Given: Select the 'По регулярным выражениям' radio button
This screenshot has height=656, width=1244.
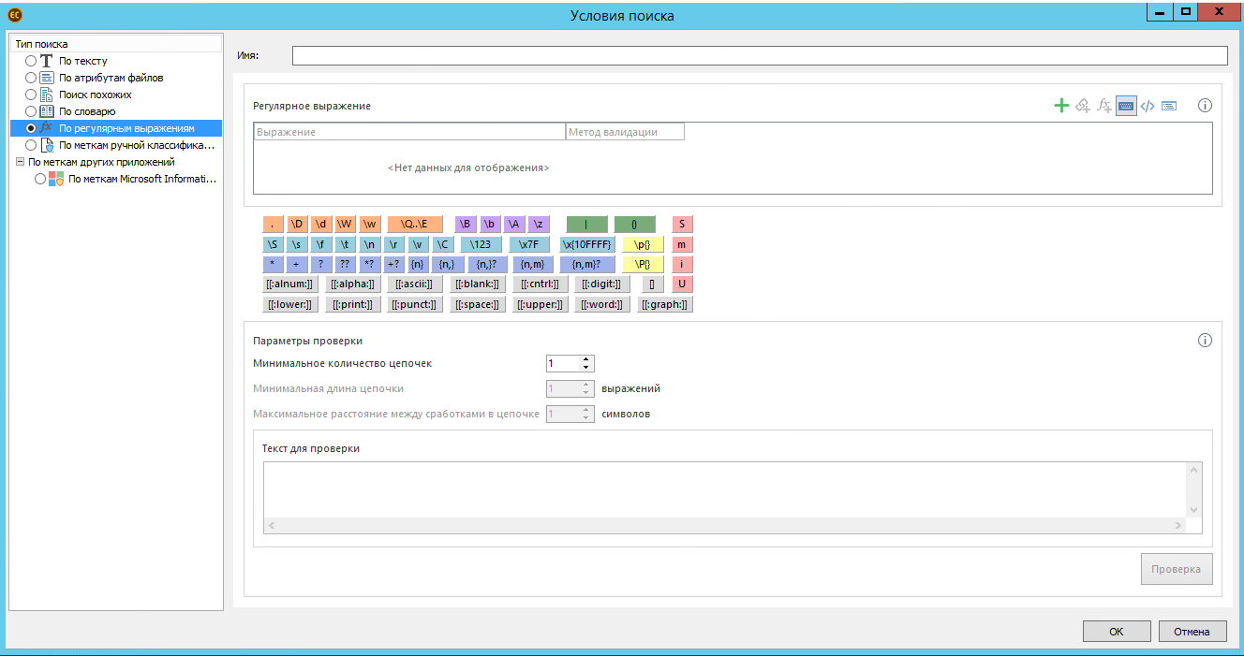Looking at the screenshot, I should click(x=31, y=128).
